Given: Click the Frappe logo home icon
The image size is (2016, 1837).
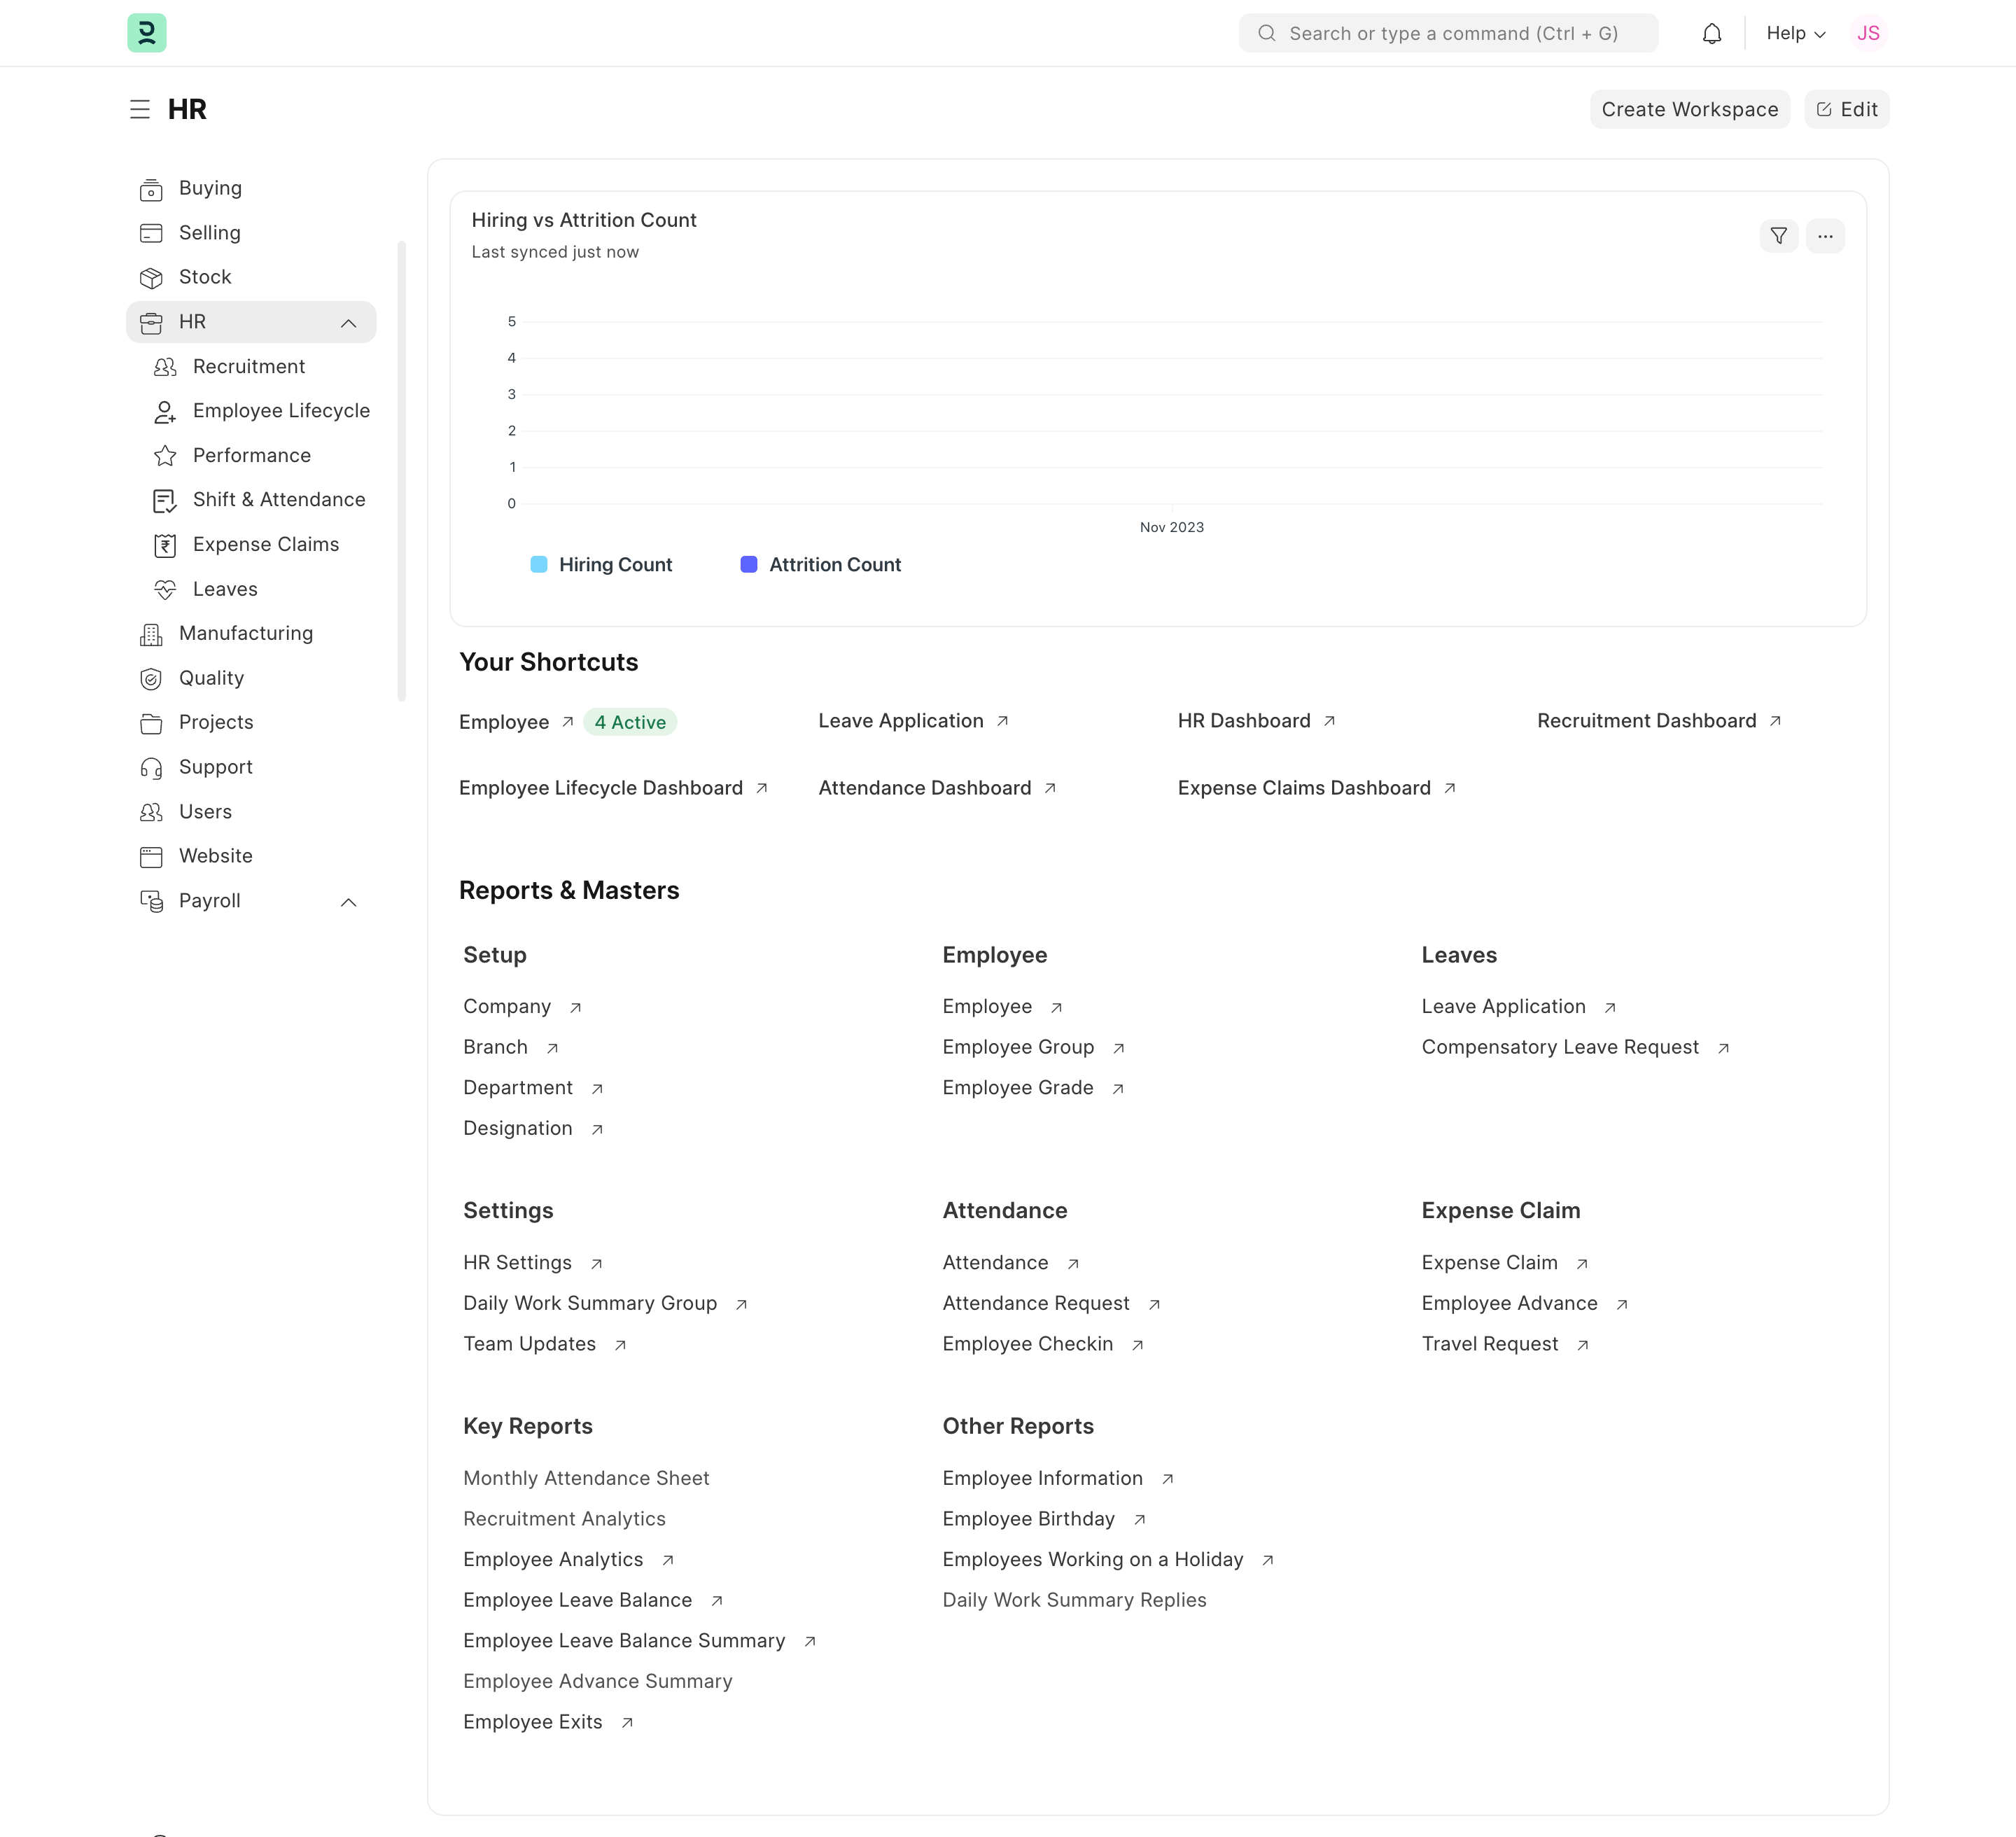Looking at the screenshot, I should (x=147, y=33).
